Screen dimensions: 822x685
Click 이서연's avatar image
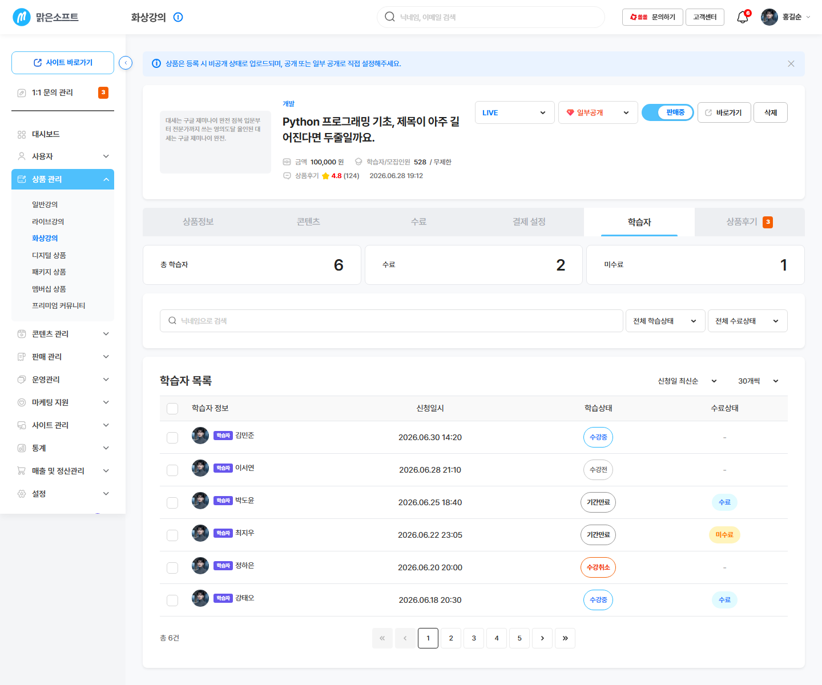coord(200,468)
